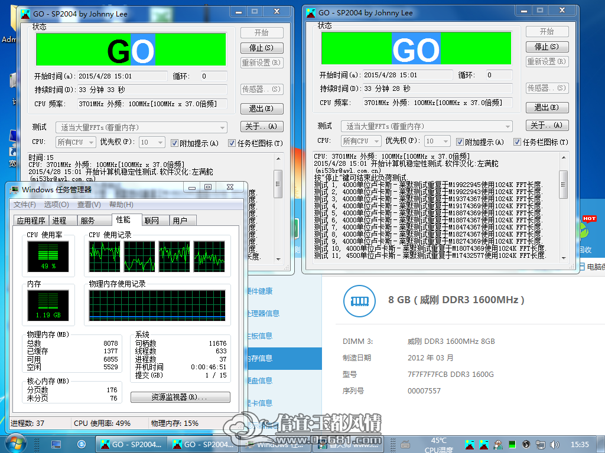Screen dimensions: 605x453
Task: Click the 15:35 taskbar clock
Action: click(580, 445)
